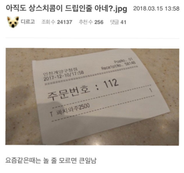Click the dog avatar profile picture
The height and width of the screenshot is (173, 184).
pyautogui.click(x=13, y=22)
